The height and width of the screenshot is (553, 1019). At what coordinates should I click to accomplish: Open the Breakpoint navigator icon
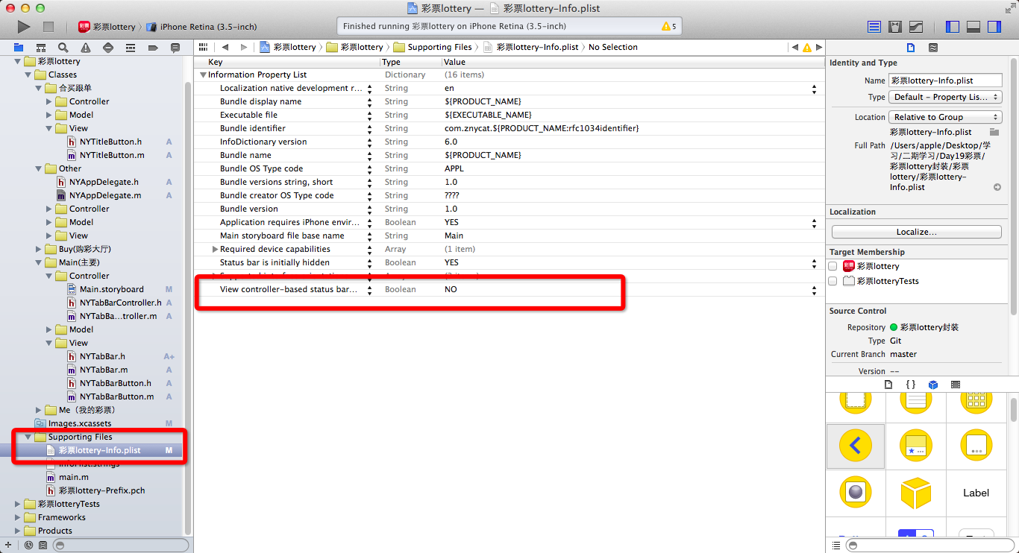click(153, 47)
